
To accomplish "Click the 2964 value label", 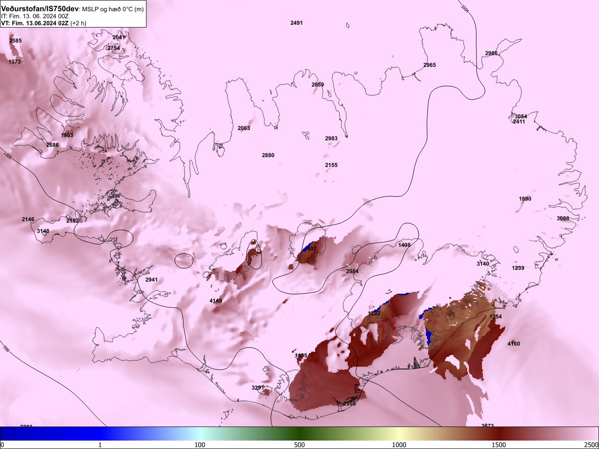I will [352, 271].
